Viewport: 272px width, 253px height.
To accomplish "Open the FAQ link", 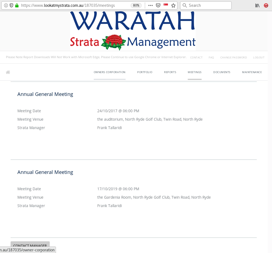I will [x=211, y=57].
